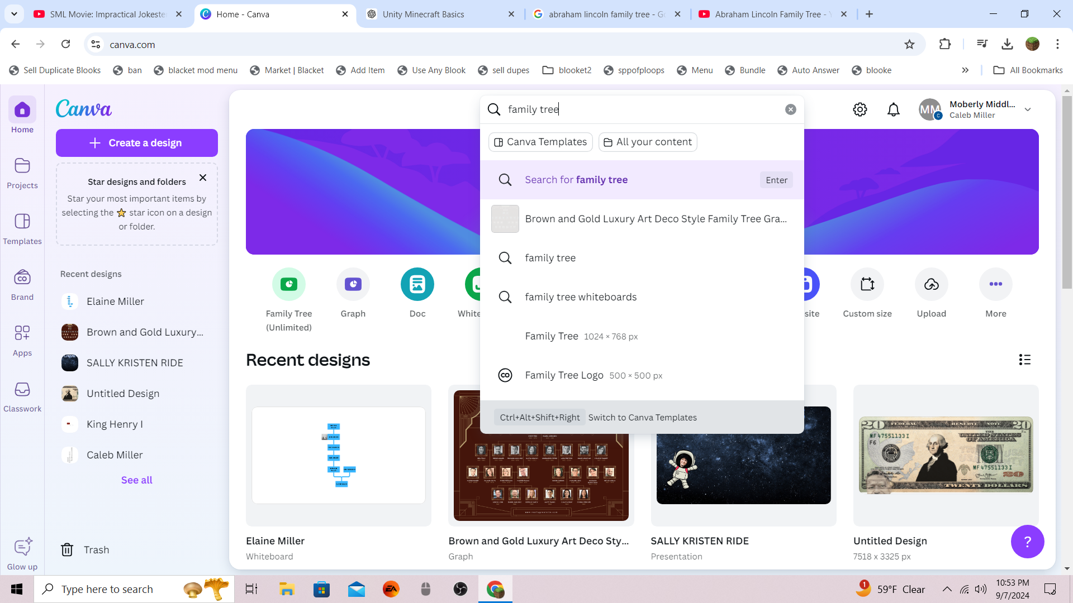Open the Classwork sidebar icon

click(x=22, y=395)
